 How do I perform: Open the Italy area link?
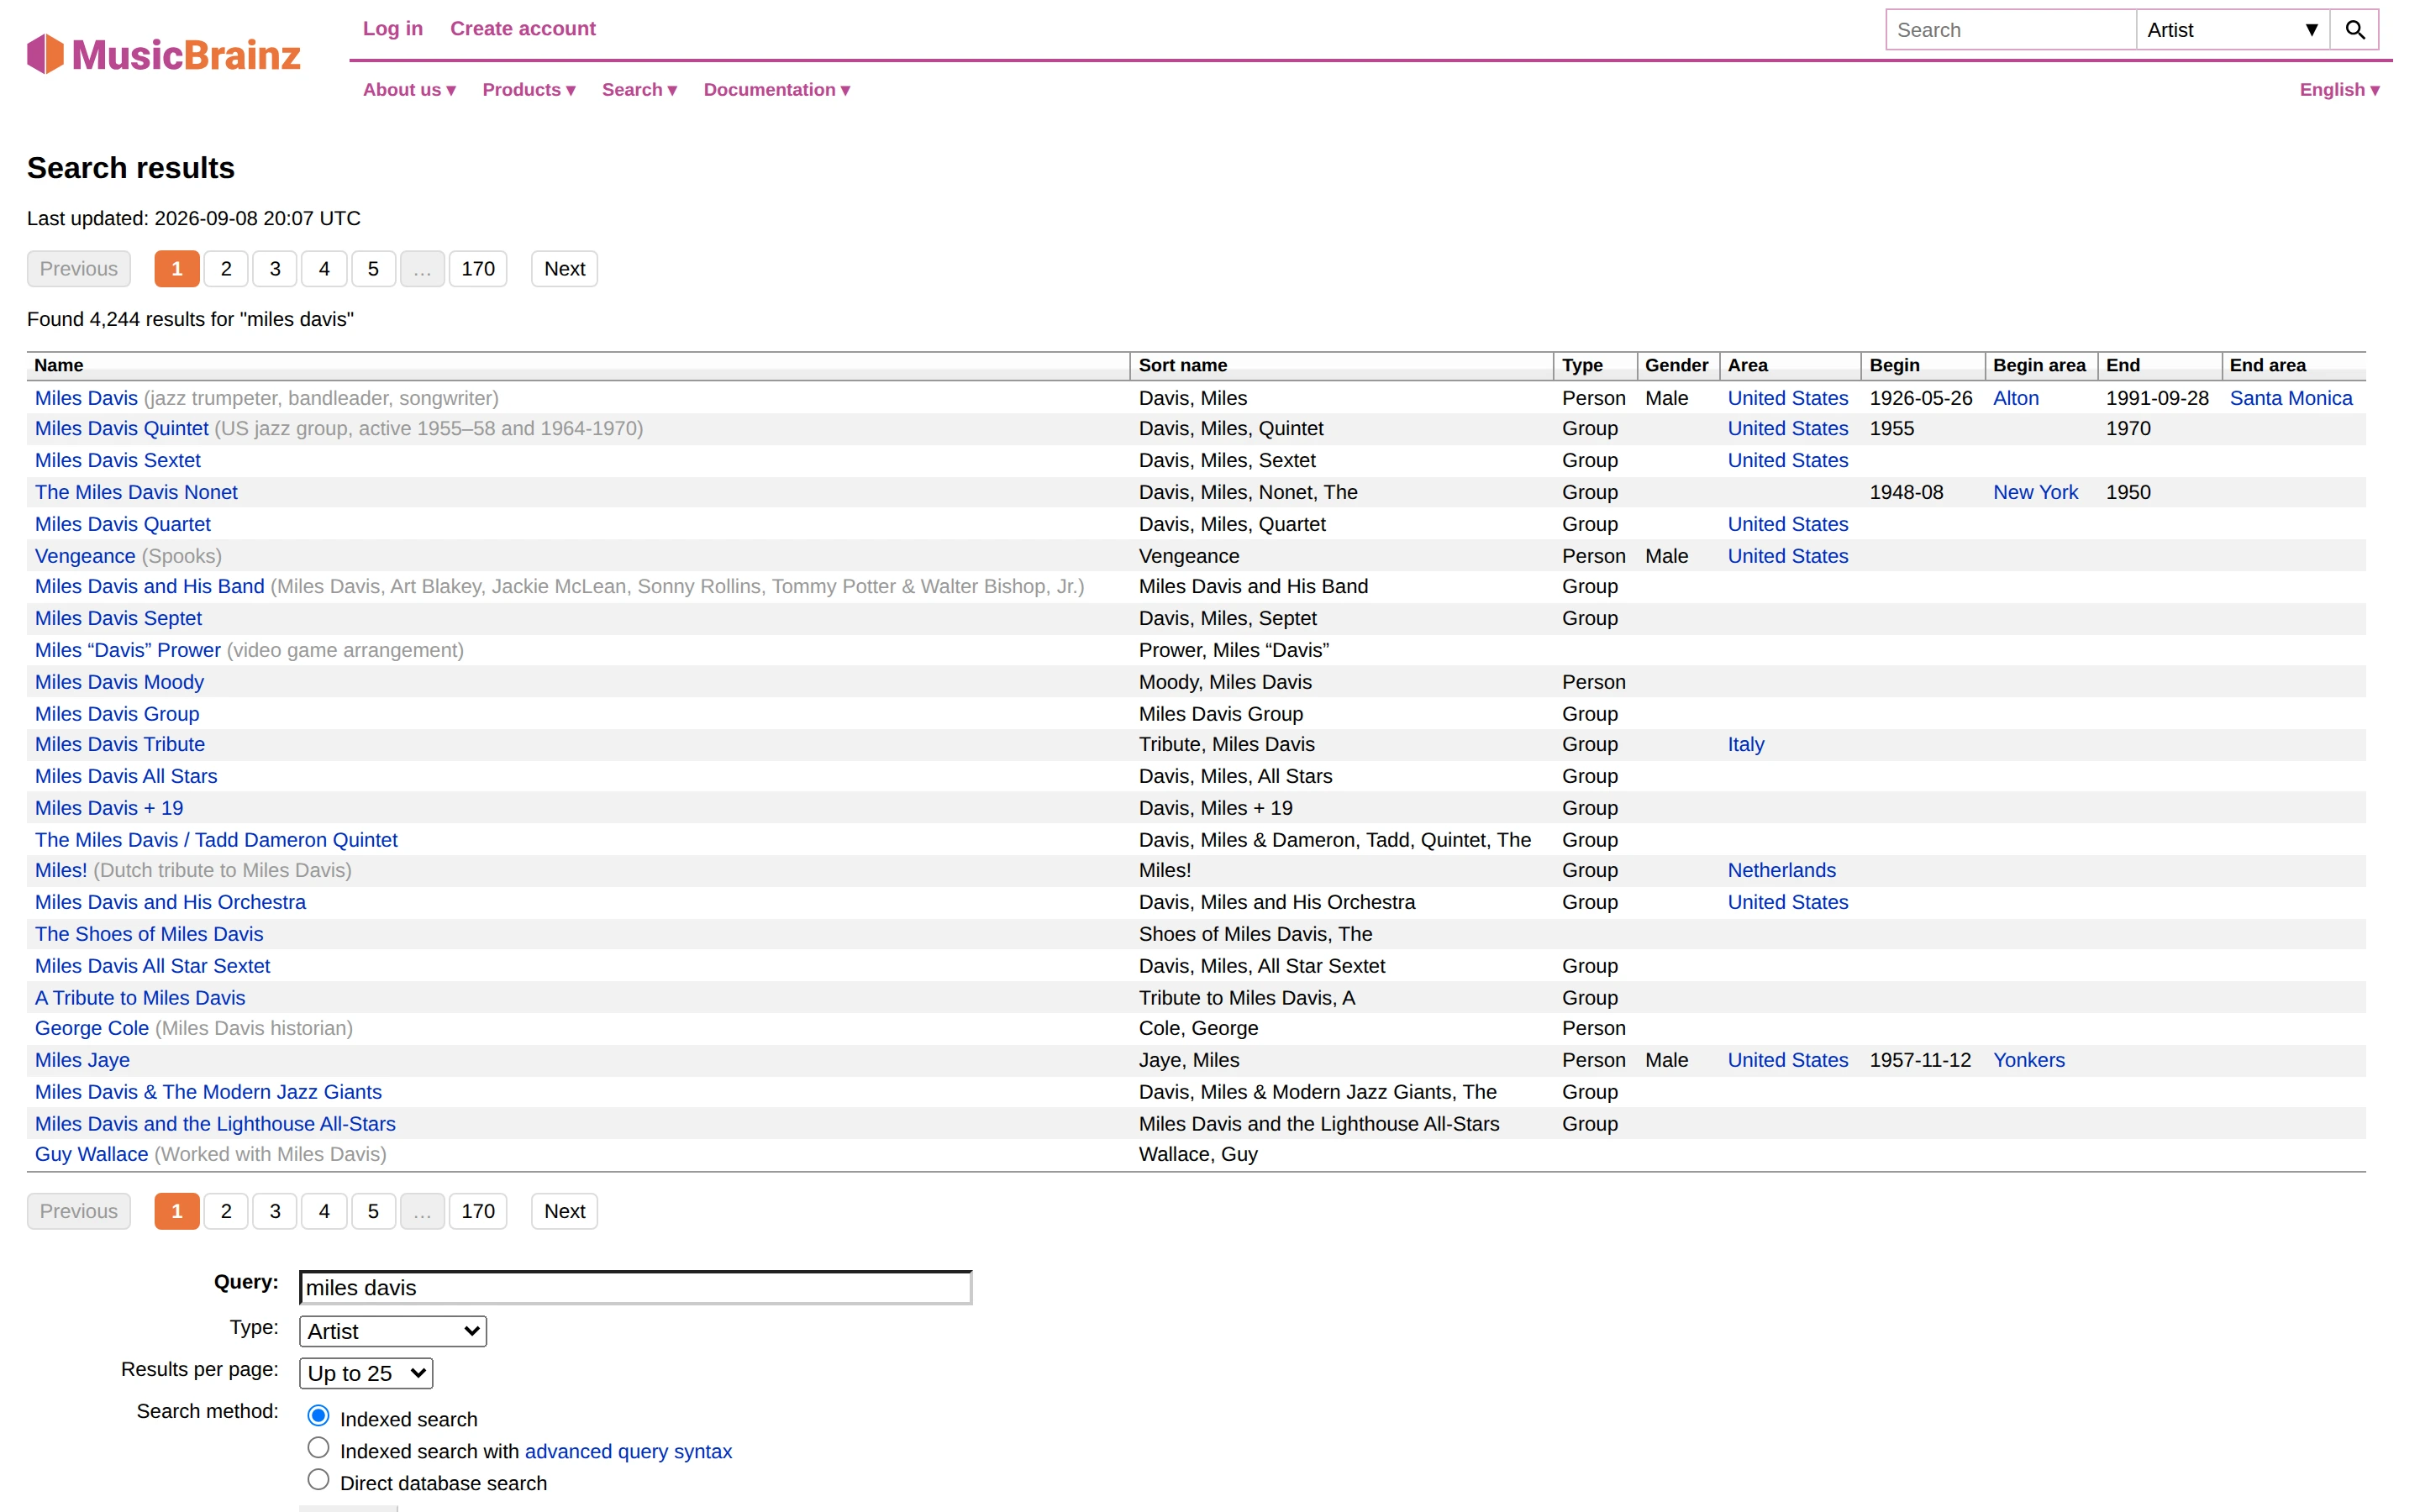click(1746, 744)
